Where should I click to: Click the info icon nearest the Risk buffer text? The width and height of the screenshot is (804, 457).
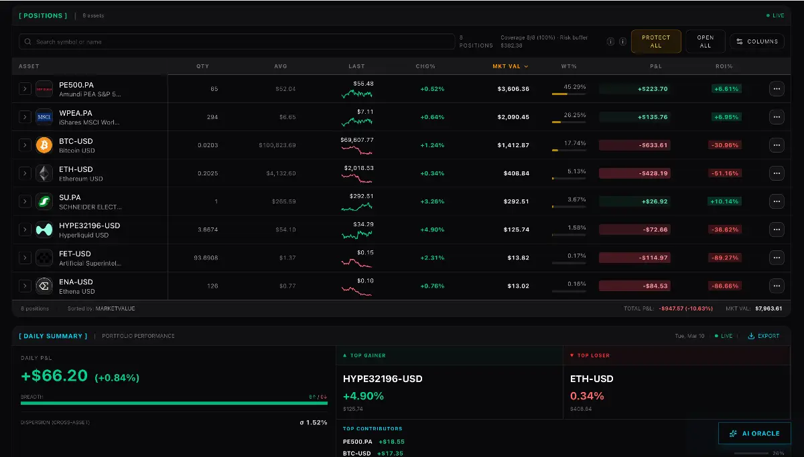610,41
